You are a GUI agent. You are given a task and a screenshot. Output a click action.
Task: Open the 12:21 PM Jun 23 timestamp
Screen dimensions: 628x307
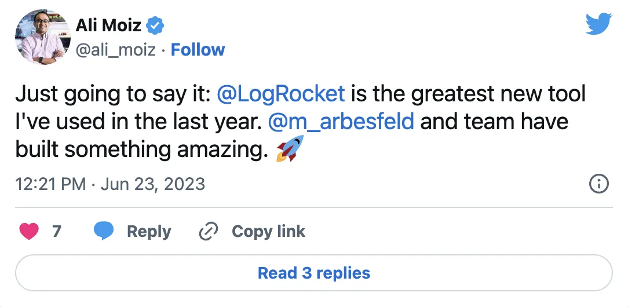[110, 184]
